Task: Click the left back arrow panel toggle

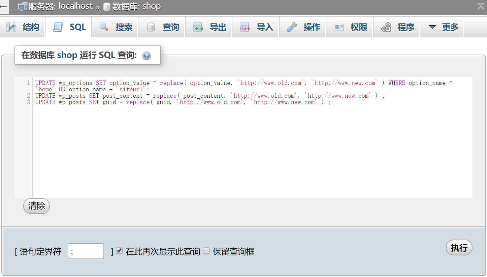Action: click(x=3, y=7)
